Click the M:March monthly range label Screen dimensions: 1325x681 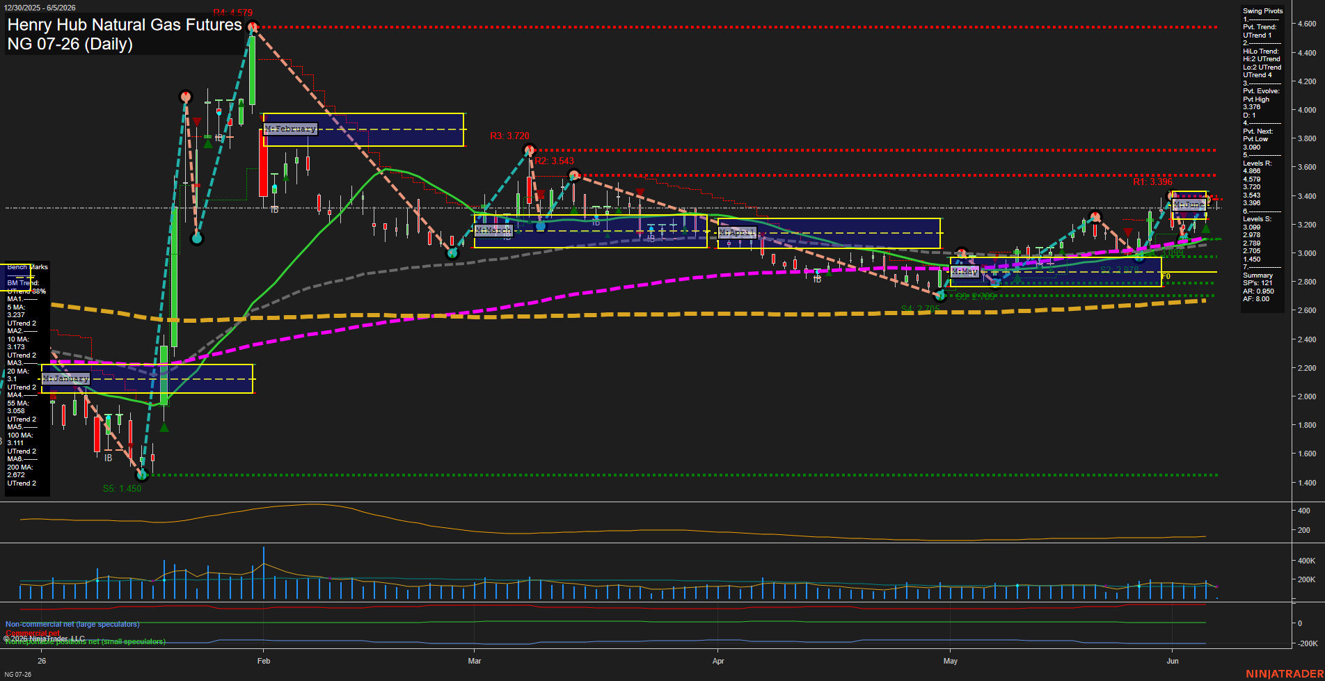click(x=493, y=230)
